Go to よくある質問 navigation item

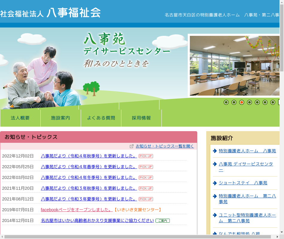click(101, 118)
